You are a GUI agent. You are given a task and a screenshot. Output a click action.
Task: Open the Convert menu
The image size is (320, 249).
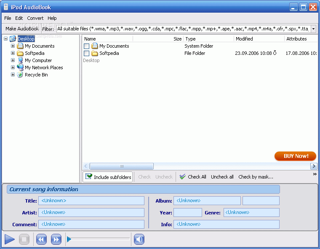pos(35,18)
